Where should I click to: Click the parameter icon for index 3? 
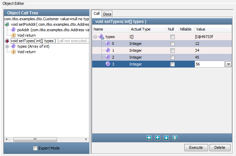pyautogui.click(x=108, y=64)
